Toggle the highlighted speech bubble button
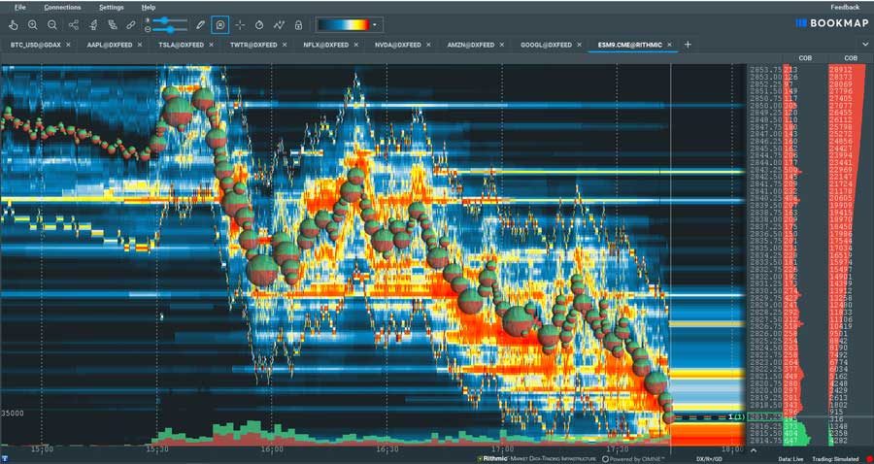Image resolution: width=874 pixels, height=464 pixels. point(220,24)
